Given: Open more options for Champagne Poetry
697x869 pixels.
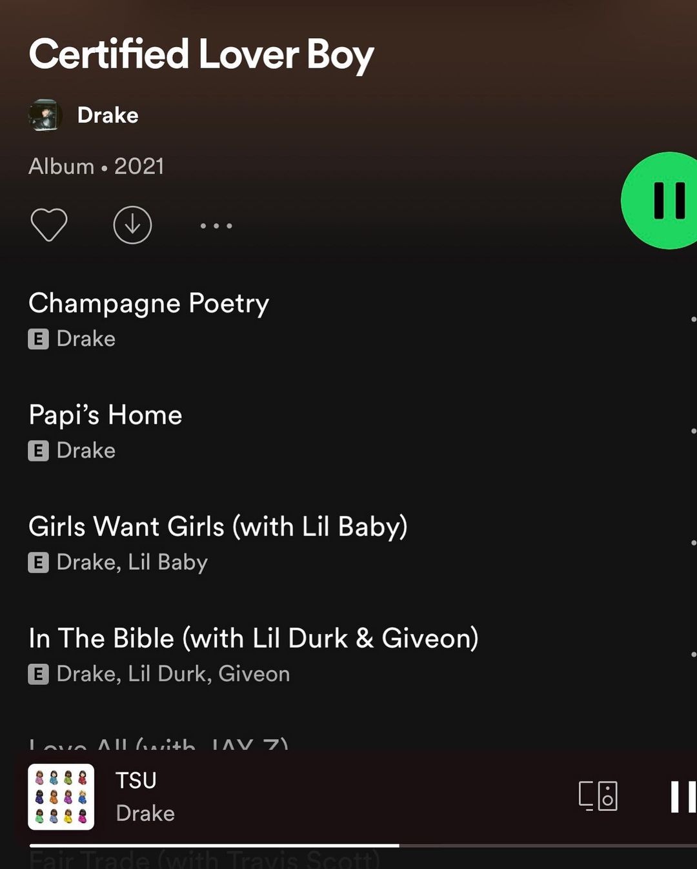Looking at the screenshot, I should point(693,319).
